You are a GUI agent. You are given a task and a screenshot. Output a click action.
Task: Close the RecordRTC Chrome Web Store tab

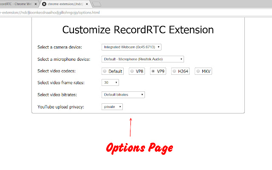(x=36, y=4)
